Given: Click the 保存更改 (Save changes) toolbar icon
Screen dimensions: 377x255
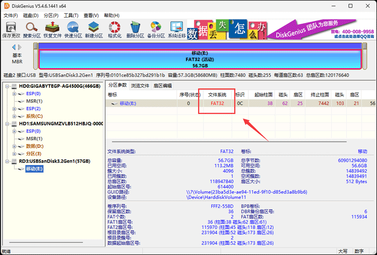Looking at the screenshot, I should point(11,30).
